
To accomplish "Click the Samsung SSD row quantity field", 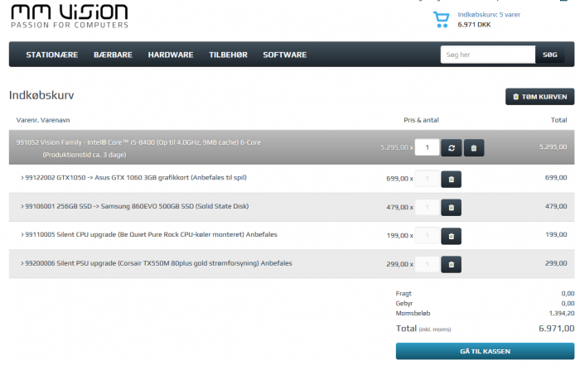I will coord(428,207).
